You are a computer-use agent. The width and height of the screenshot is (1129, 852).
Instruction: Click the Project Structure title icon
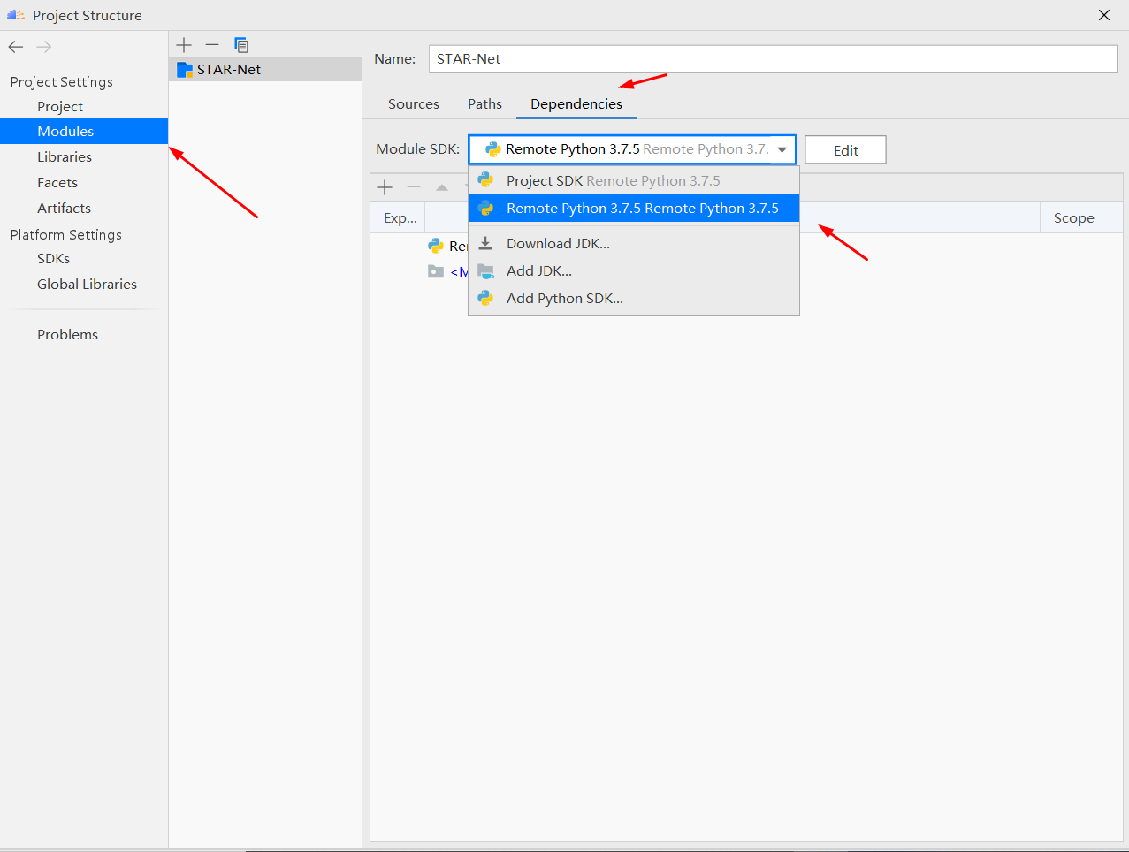tap(16, 15)
